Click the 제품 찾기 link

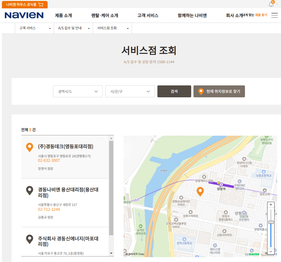261,15
